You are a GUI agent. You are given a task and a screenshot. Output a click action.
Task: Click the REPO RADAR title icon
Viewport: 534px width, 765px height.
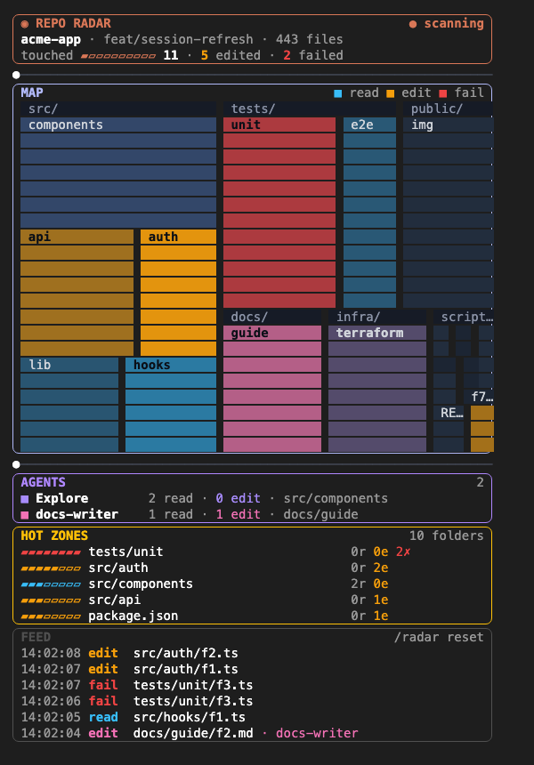click(24, 23)
